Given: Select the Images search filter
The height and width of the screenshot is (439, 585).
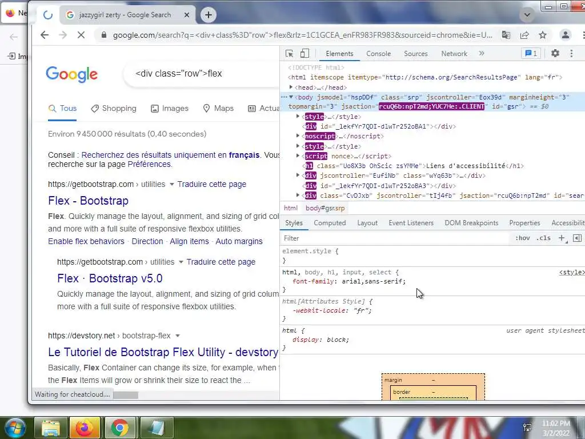Looking at the screenshot, I should (x=170, y=108).
